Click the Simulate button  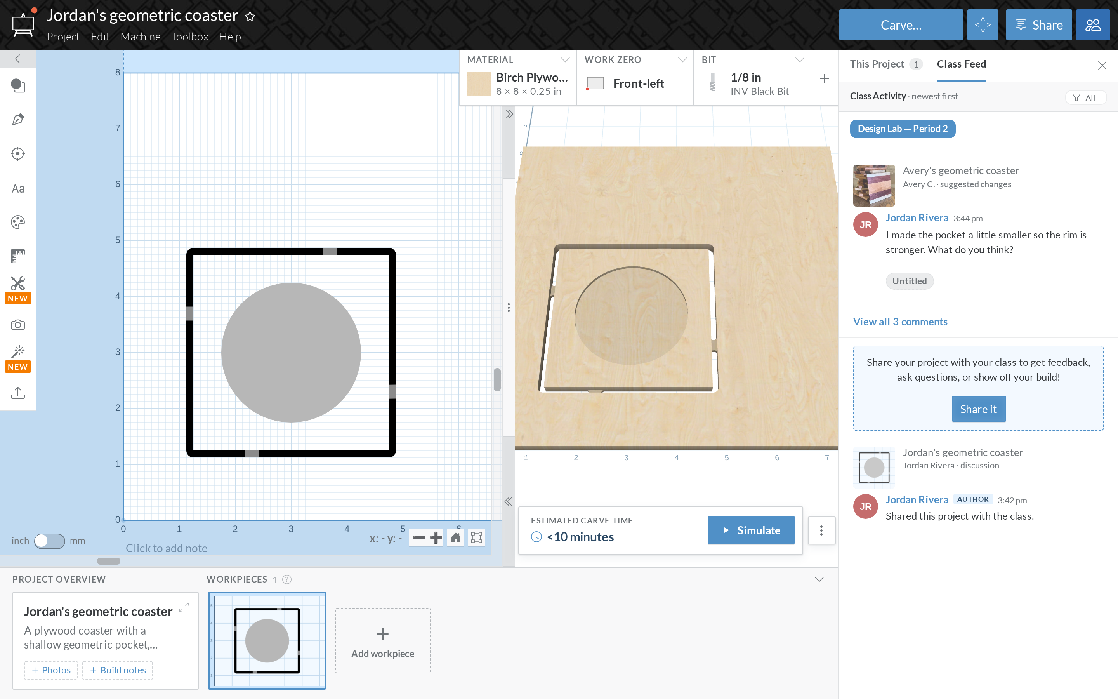click(x=751, y=530)
